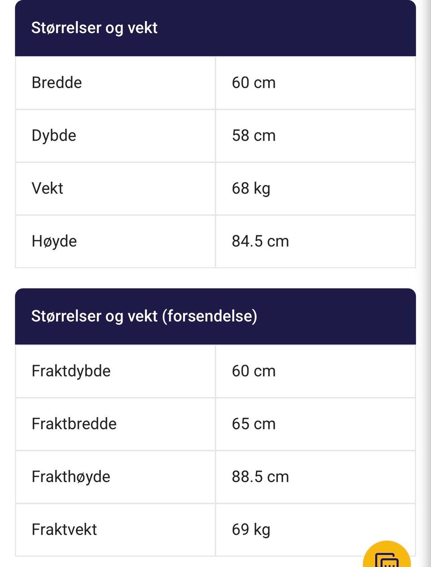
Task: Select the 65 cm value cell
Action: pos(316,424)
